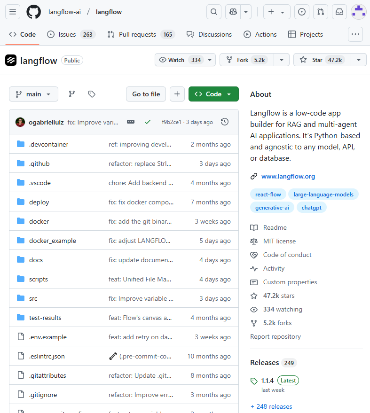The height and width of the screenshot is (413, 370).
Task: Switch to the Issues tab
Action: pyautogui.click(x=71, y=34)
